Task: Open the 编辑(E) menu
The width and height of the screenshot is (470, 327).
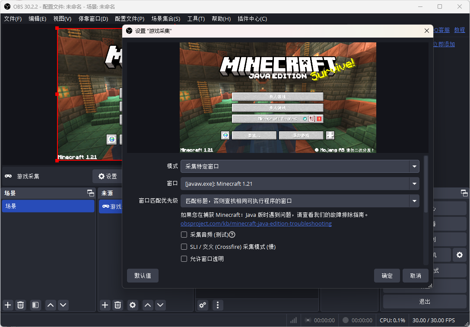Action: [x=38, y=19]
